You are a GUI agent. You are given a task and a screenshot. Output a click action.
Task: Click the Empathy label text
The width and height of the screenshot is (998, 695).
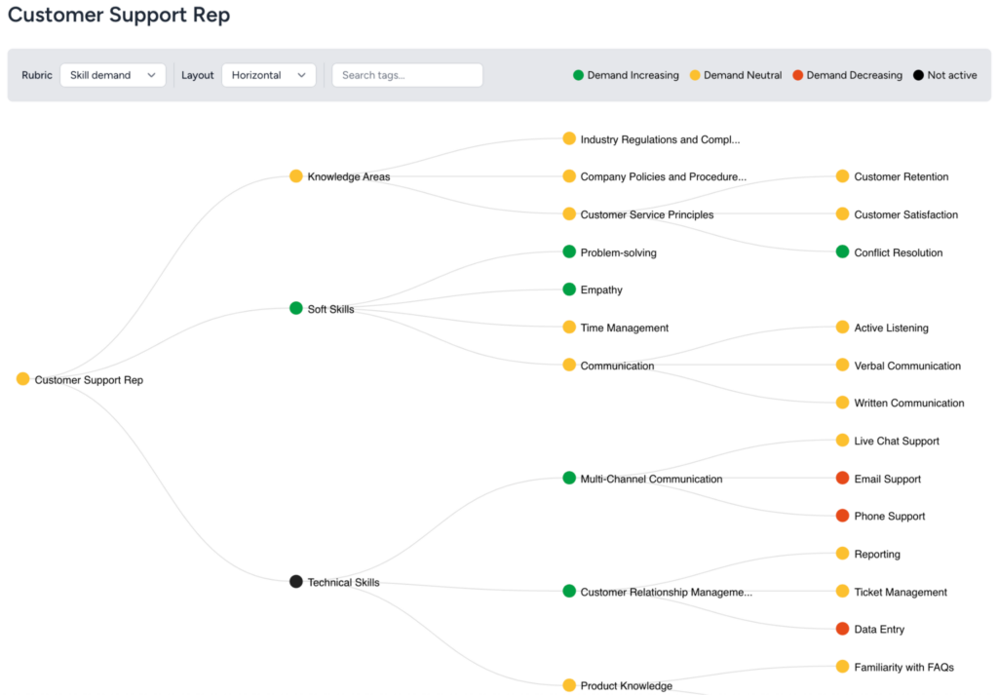tap(601, 290)
